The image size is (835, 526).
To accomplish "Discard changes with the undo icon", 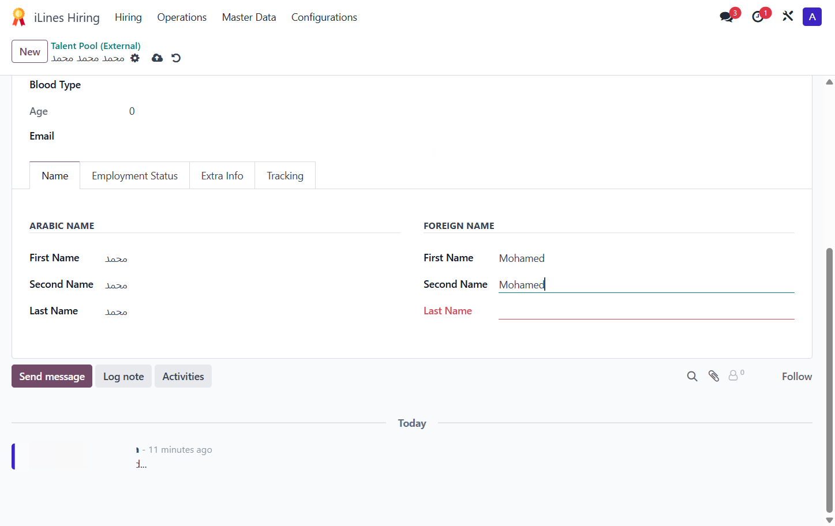I will pyautogui.click(x=176, y=58).
